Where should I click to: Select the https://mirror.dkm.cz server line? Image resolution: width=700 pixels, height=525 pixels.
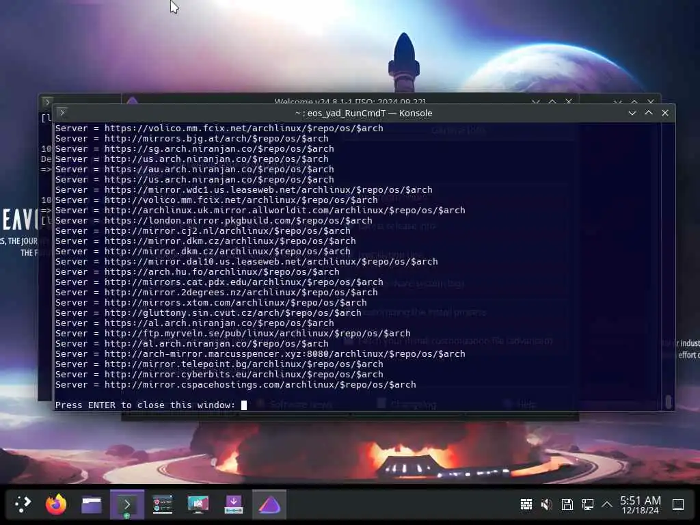click(x=205, y=241)
